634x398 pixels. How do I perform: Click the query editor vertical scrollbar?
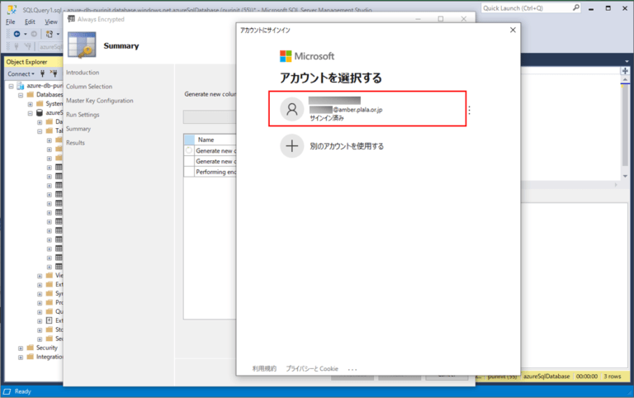pyautogui.click(x=625, y=126)
